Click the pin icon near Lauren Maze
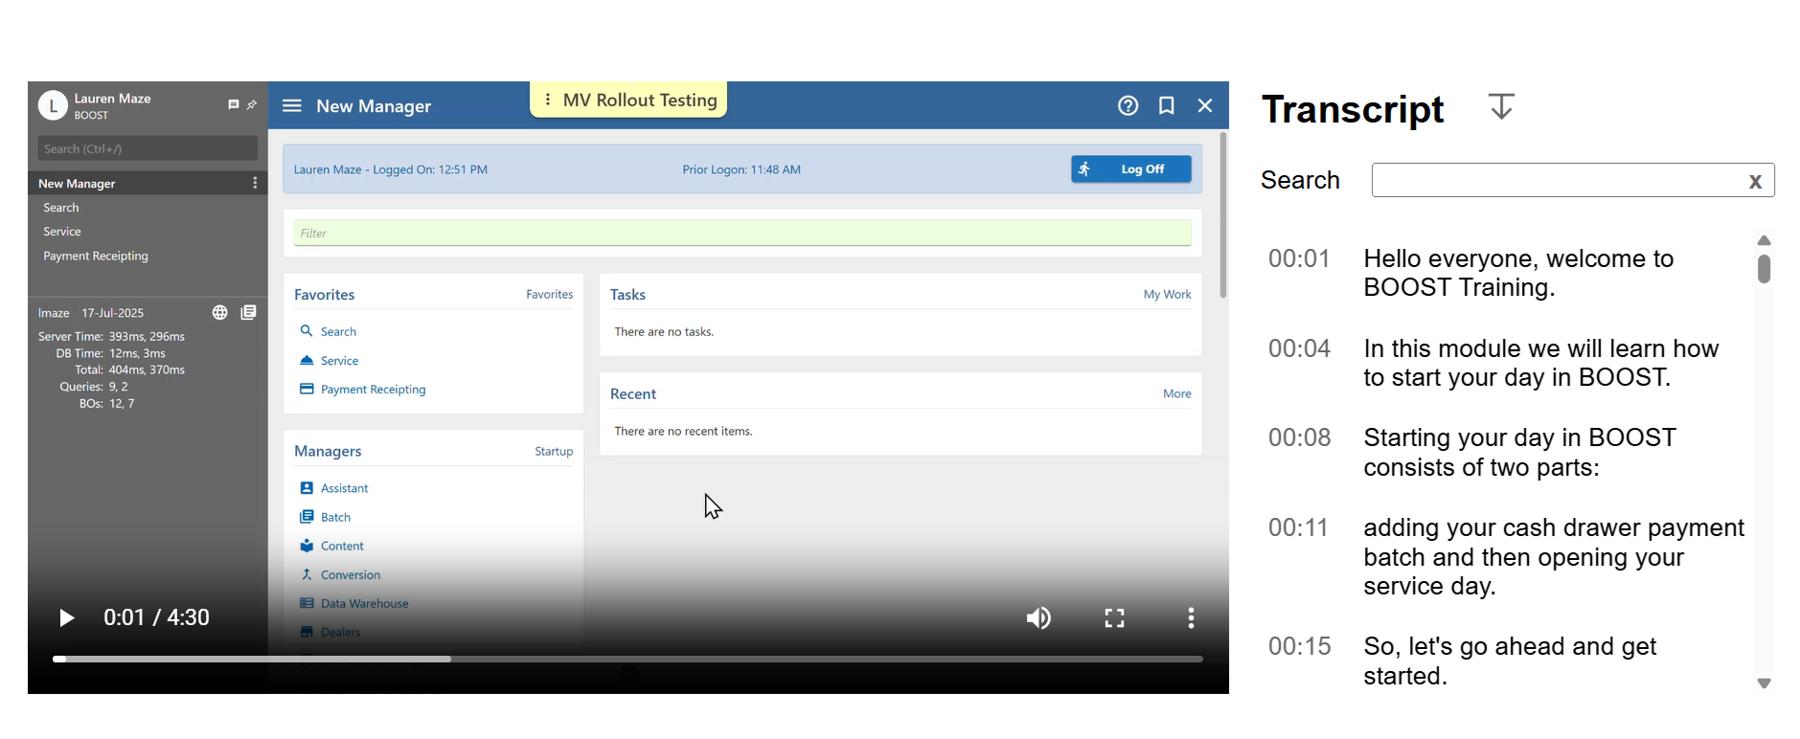The height and width of the screenshot is (739, 1800). 252,105
